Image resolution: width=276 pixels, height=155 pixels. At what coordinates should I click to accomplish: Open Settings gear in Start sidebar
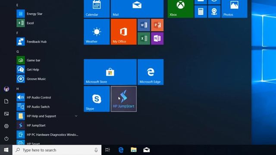[x=6, y=126]
